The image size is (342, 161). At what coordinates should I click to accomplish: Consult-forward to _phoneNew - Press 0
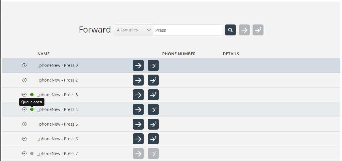coord(153,65)
